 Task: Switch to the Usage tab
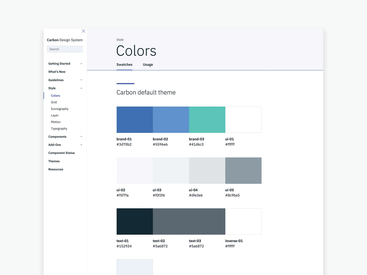pyautogui.click(x=148, y=65)
